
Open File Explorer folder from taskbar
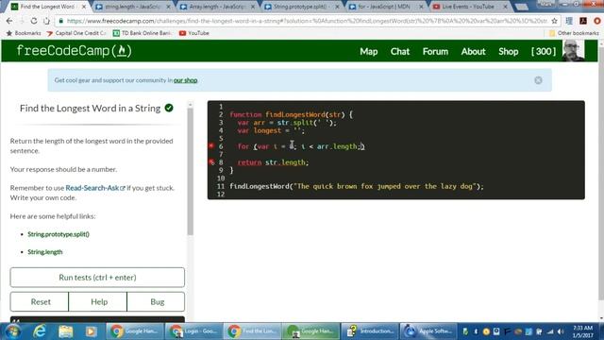click(x=65, y=331)
